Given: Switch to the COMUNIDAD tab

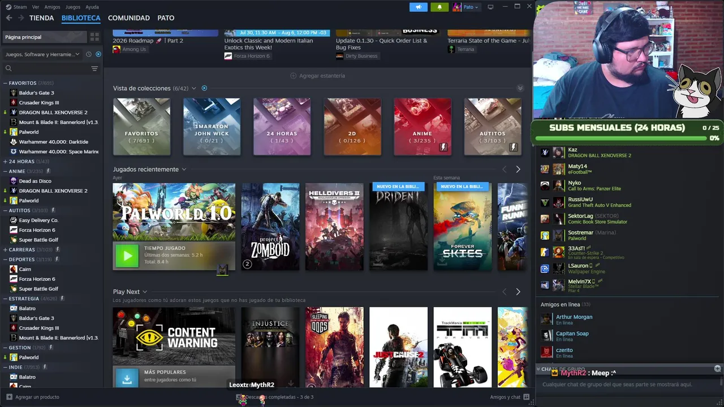Looking at the screenshot, I should click(129, 18).
